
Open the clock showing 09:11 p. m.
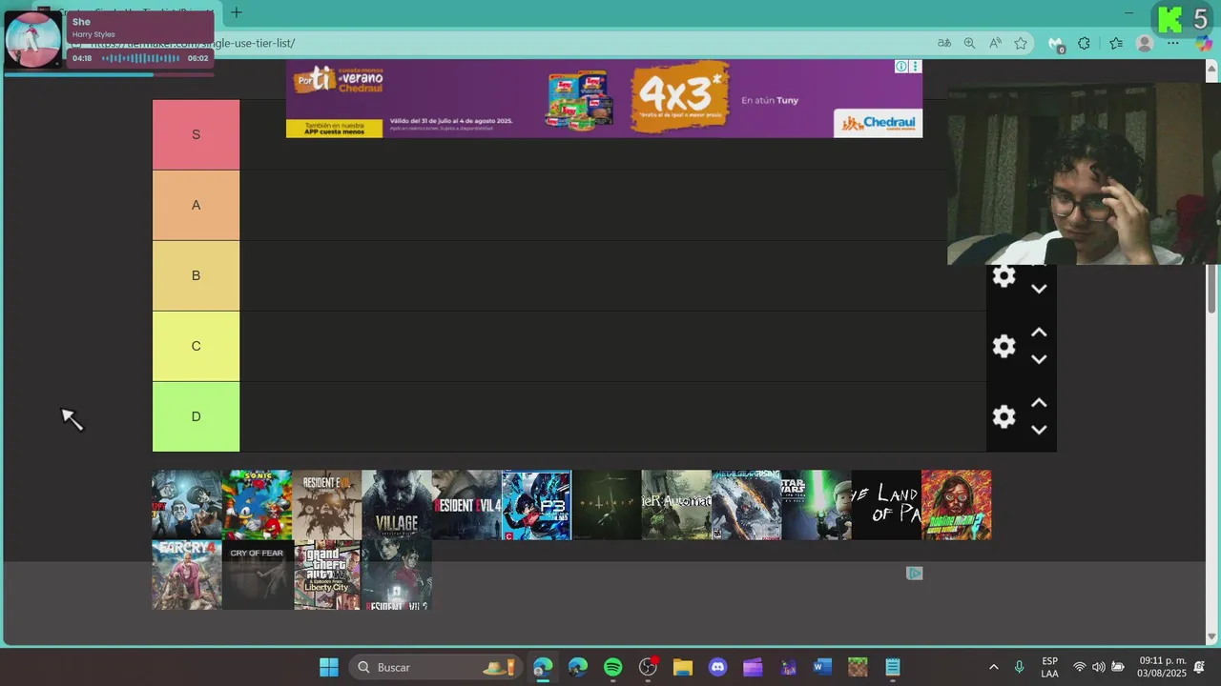click(1162, 667)
